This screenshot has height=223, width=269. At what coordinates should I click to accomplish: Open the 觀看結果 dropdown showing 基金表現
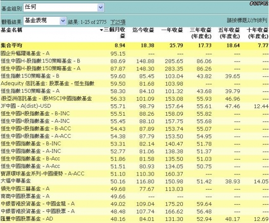(45, 21)
